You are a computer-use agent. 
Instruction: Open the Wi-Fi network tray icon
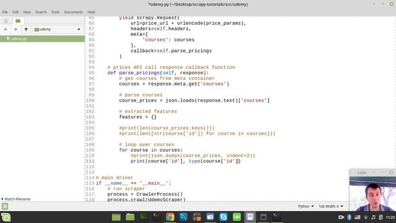pyautogui.click(x=366, y=217)
